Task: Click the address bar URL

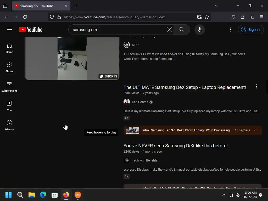Action: pyautogui.click(x=114, y=17)
